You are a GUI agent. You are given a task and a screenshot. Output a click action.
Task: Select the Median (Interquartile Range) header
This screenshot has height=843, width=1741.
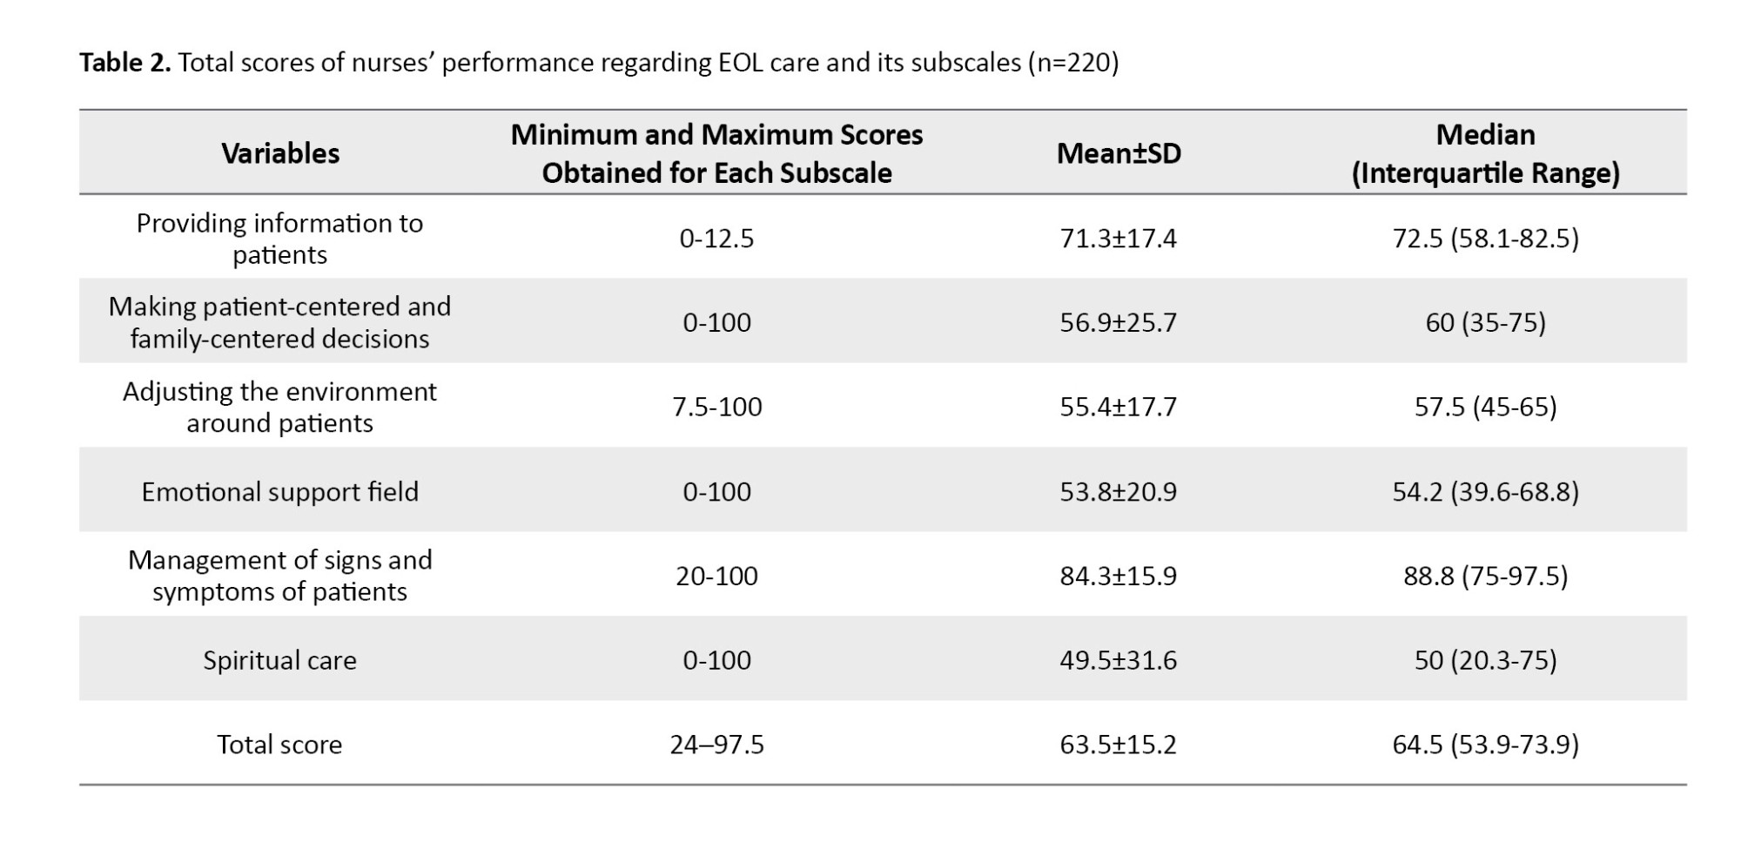[x=1485, y=153]
